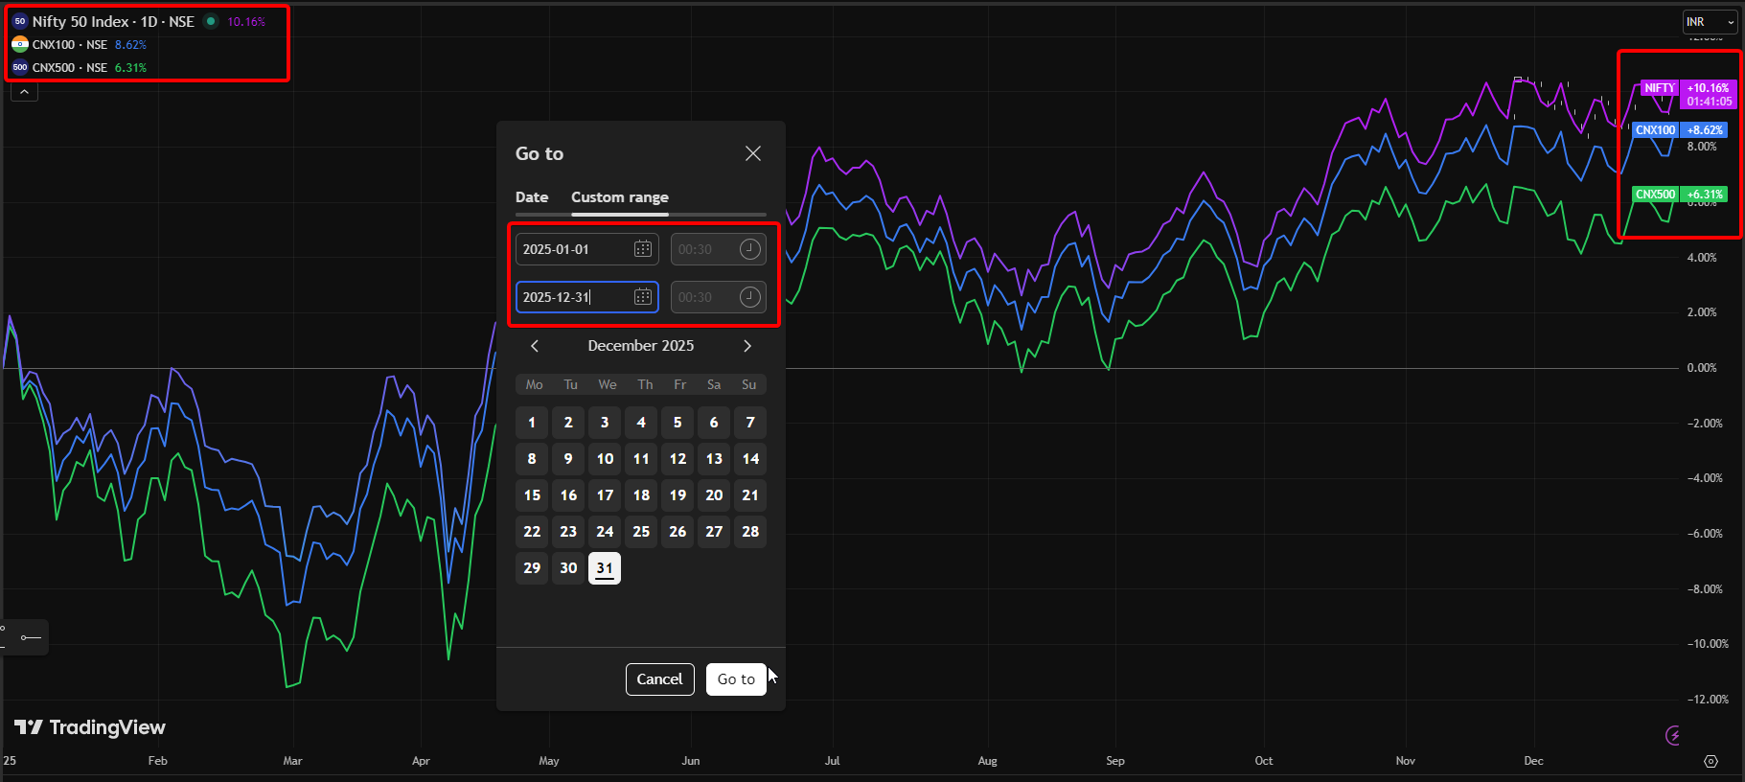Click the end time clock icon

click(x=749, y=297)
